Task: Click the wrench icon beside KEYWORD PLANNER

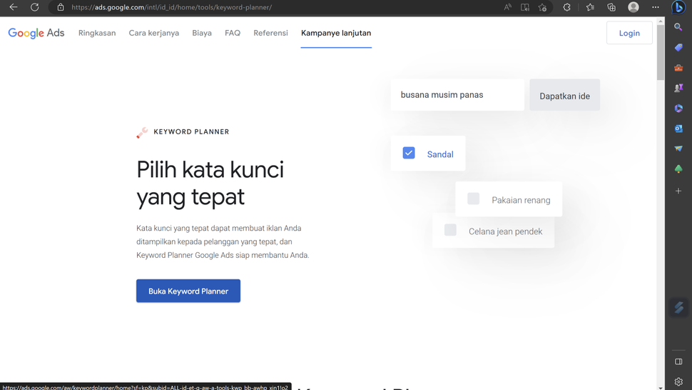Action: point(142,133)
